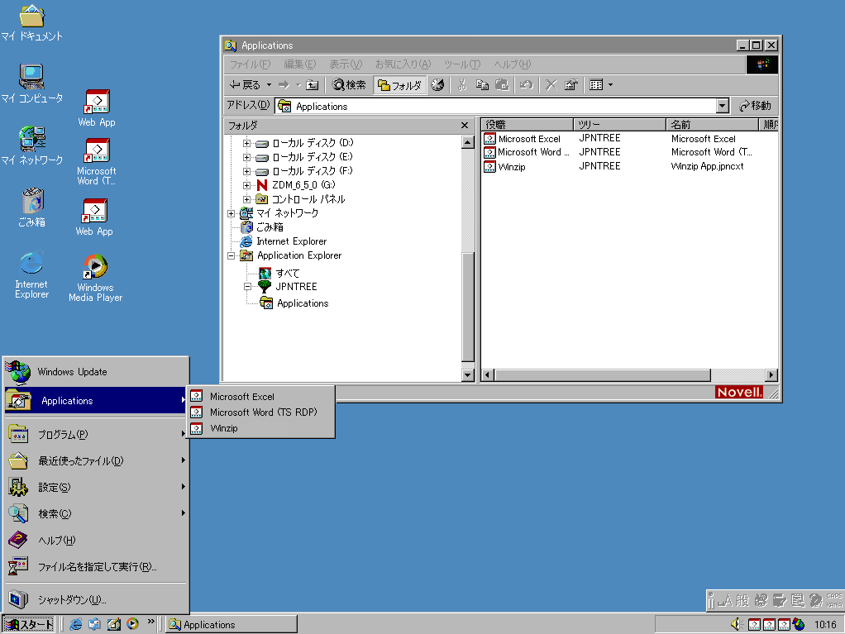845x634 pixels.
Task: Click the speaker volume tray icon
Action: (736, 624)
